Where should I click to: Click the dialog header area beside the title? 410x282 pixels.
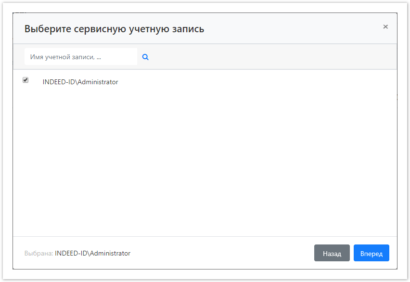coord(289,29)
